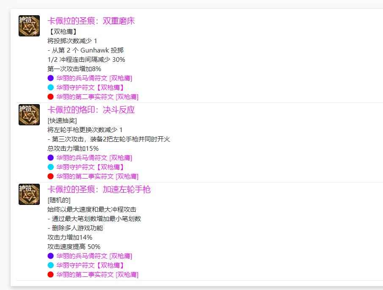
Task: Select text 通过最大笔划数增加最小笔划数
Action: [96, 218]
